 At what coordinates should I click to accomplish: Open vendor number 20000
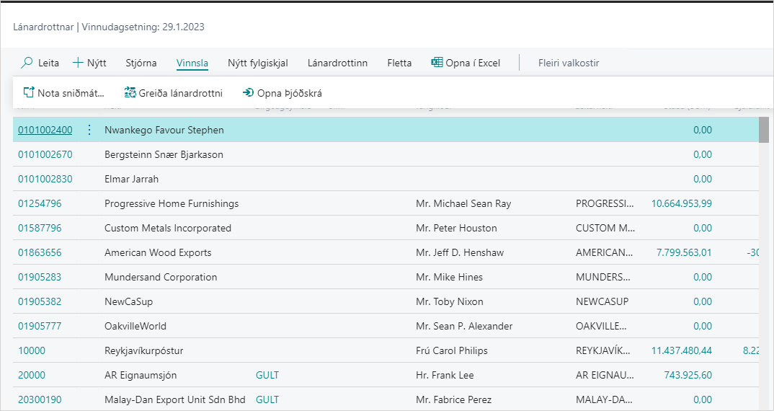[32, 375]
